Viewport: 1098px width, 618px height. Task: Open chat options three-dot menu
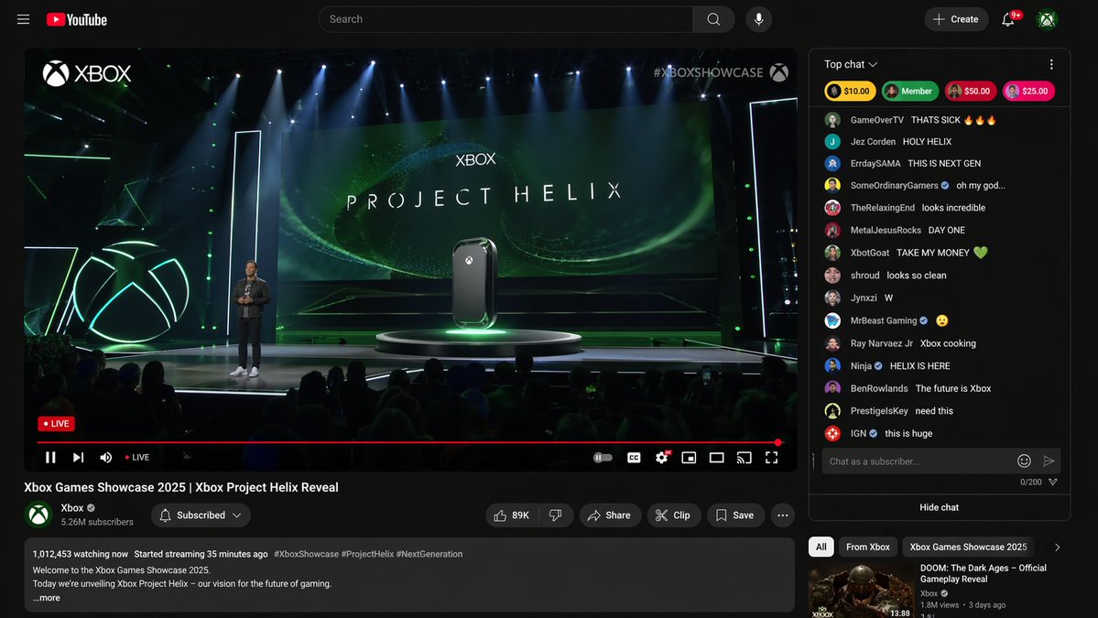click(x=1051, y=64)
